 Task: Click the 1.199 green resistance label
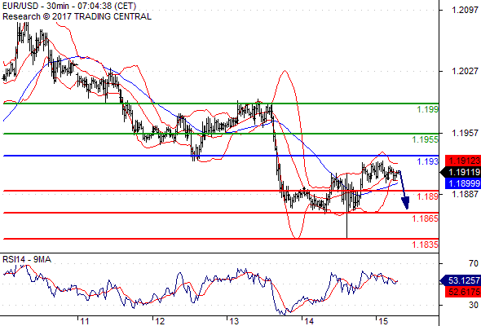tap(428, 109)
